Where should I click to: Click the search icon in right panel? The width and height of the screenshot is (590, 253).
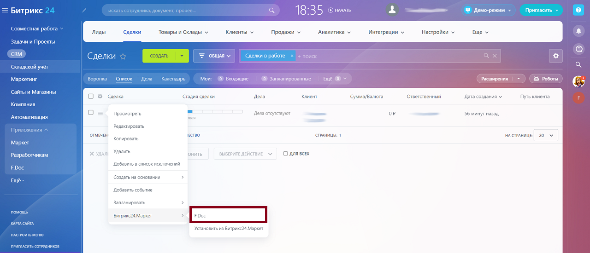578,65
